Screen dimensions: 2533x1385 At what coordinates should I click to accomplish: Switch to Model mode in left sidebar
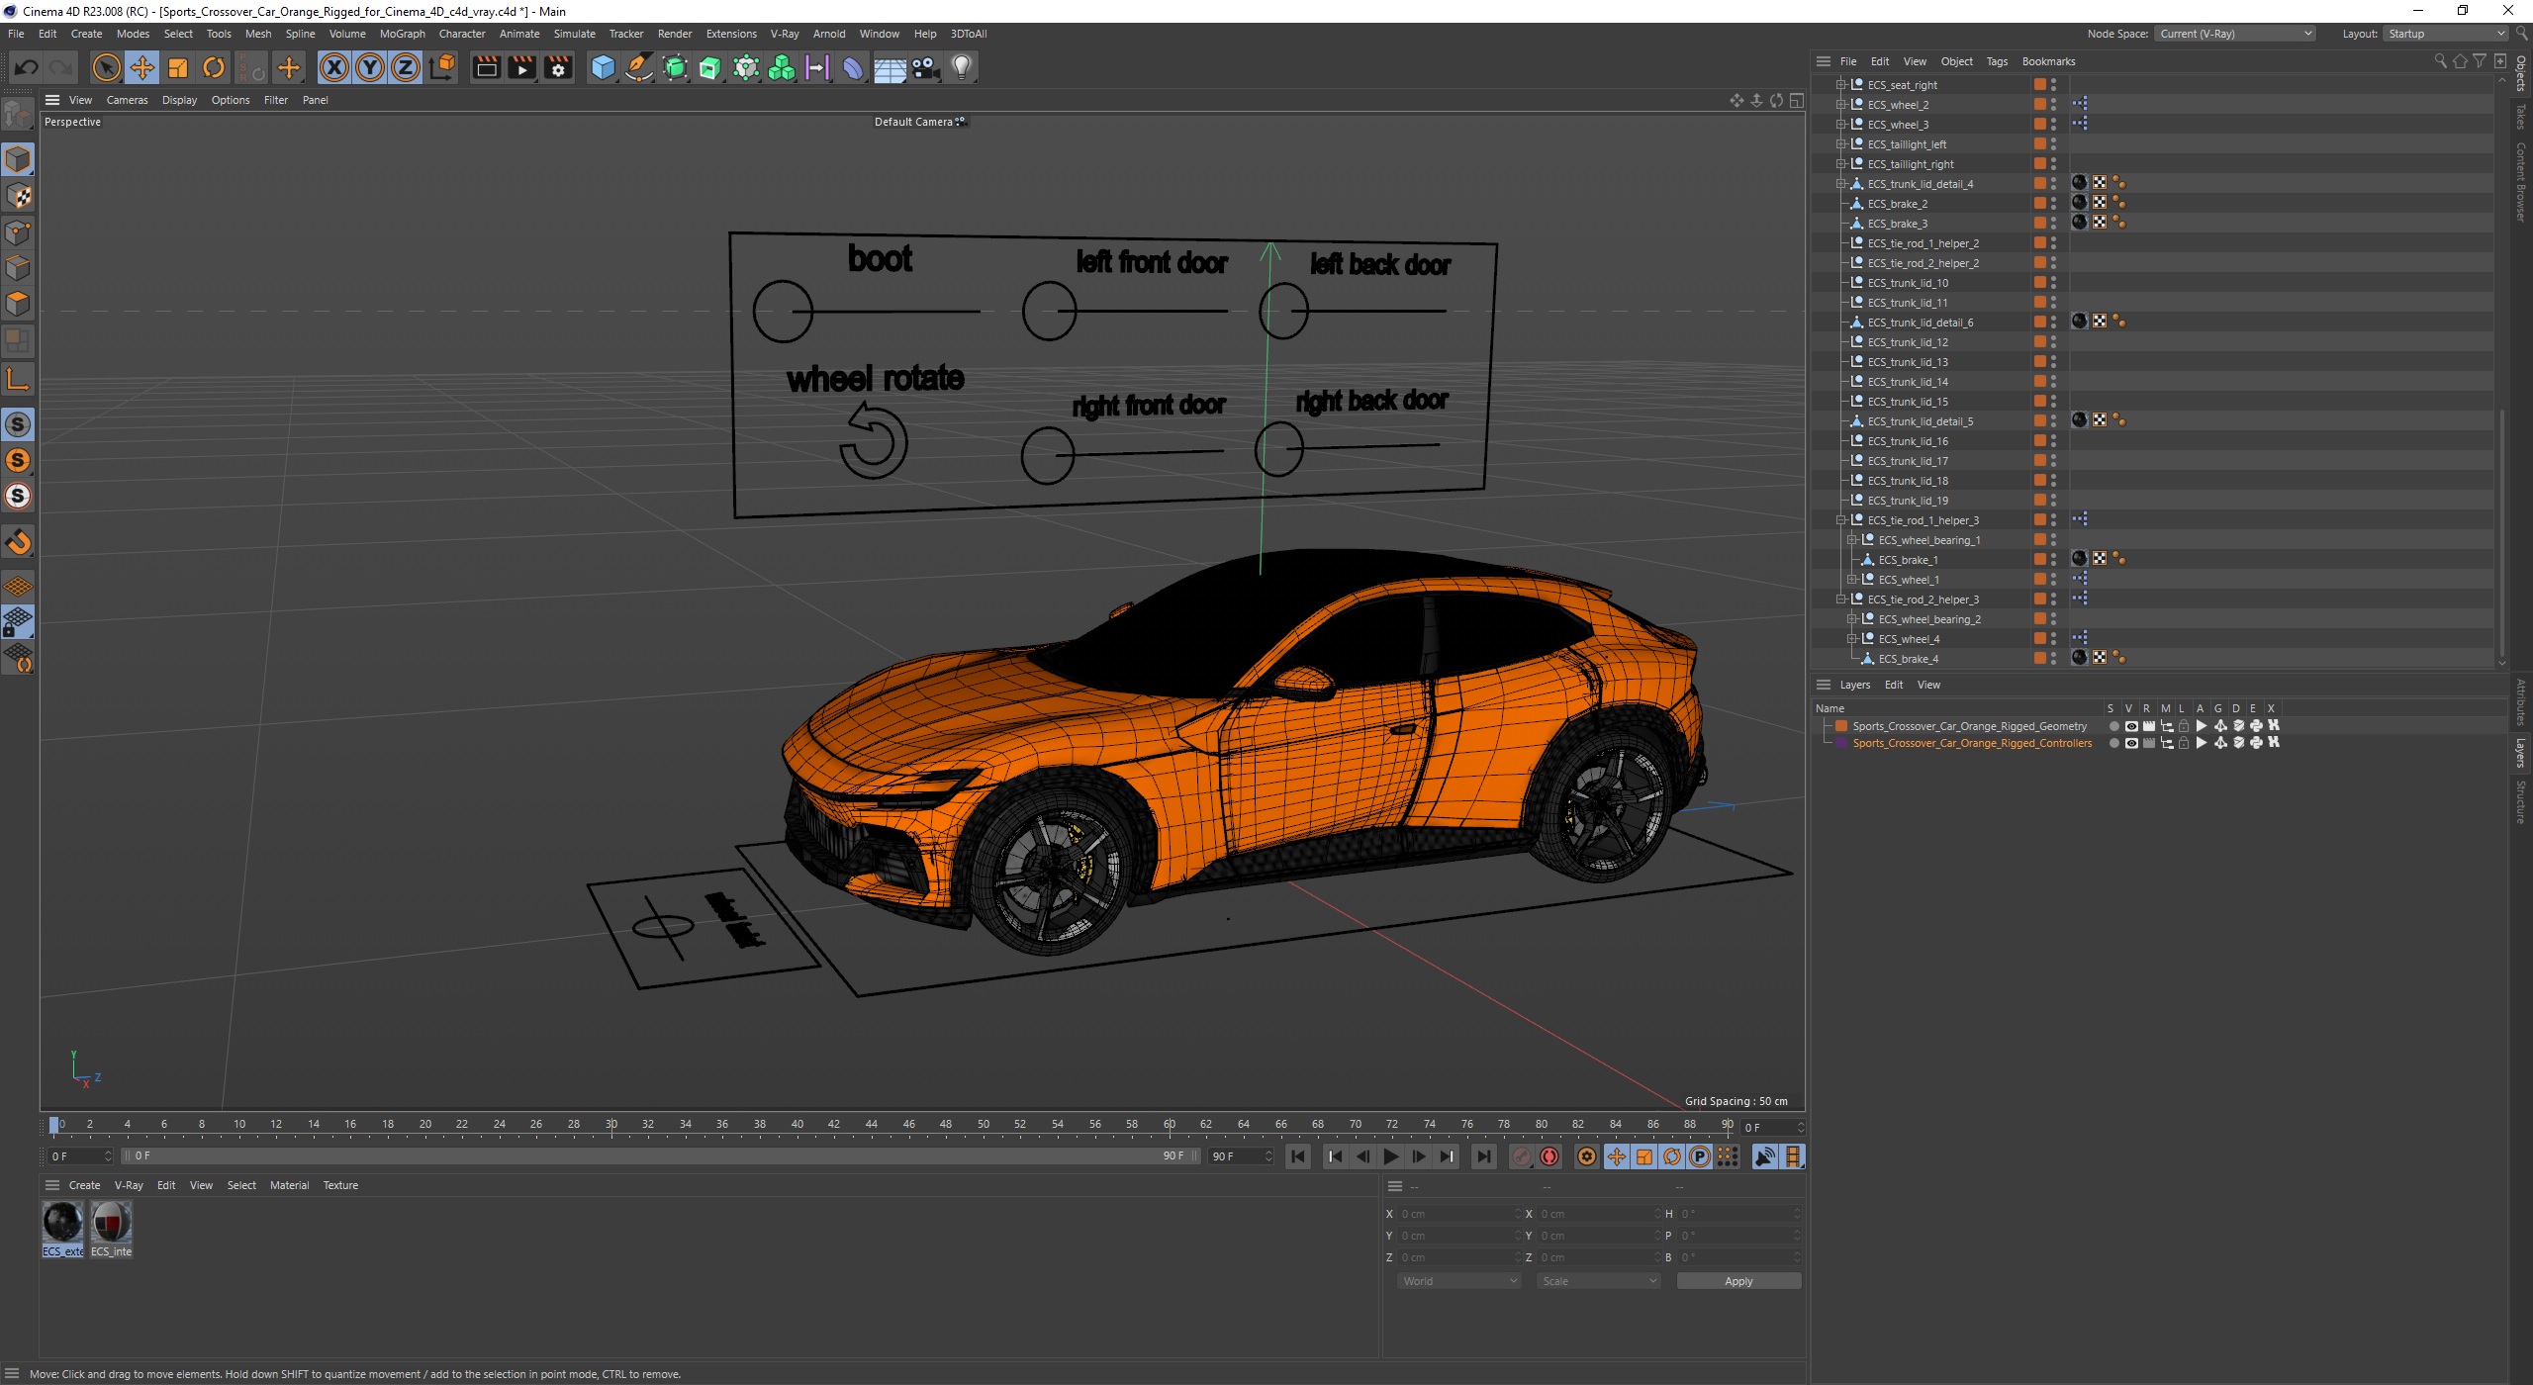tap(18, 159)
